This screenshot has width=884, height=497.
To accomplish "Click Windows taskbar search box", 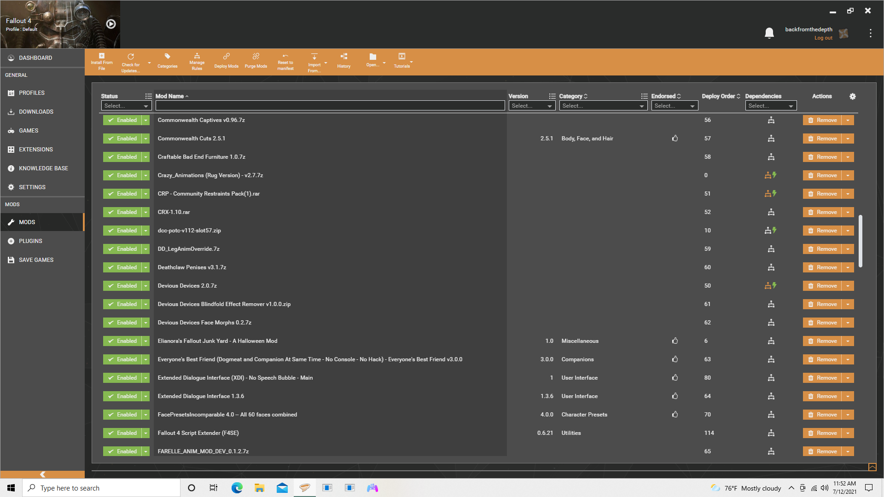I will pos(101,488).
